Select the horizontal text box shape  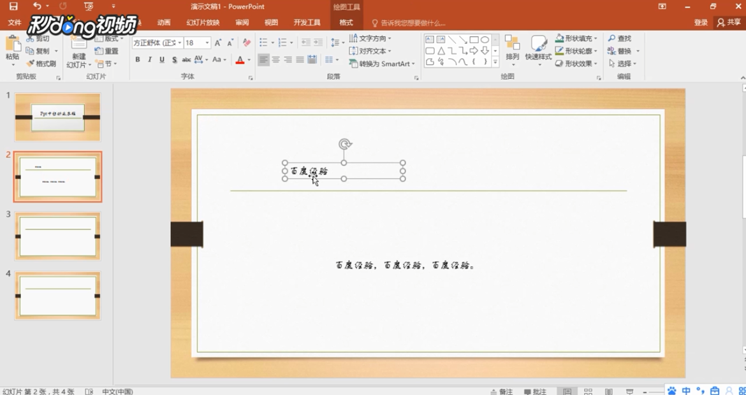(430, 39)
